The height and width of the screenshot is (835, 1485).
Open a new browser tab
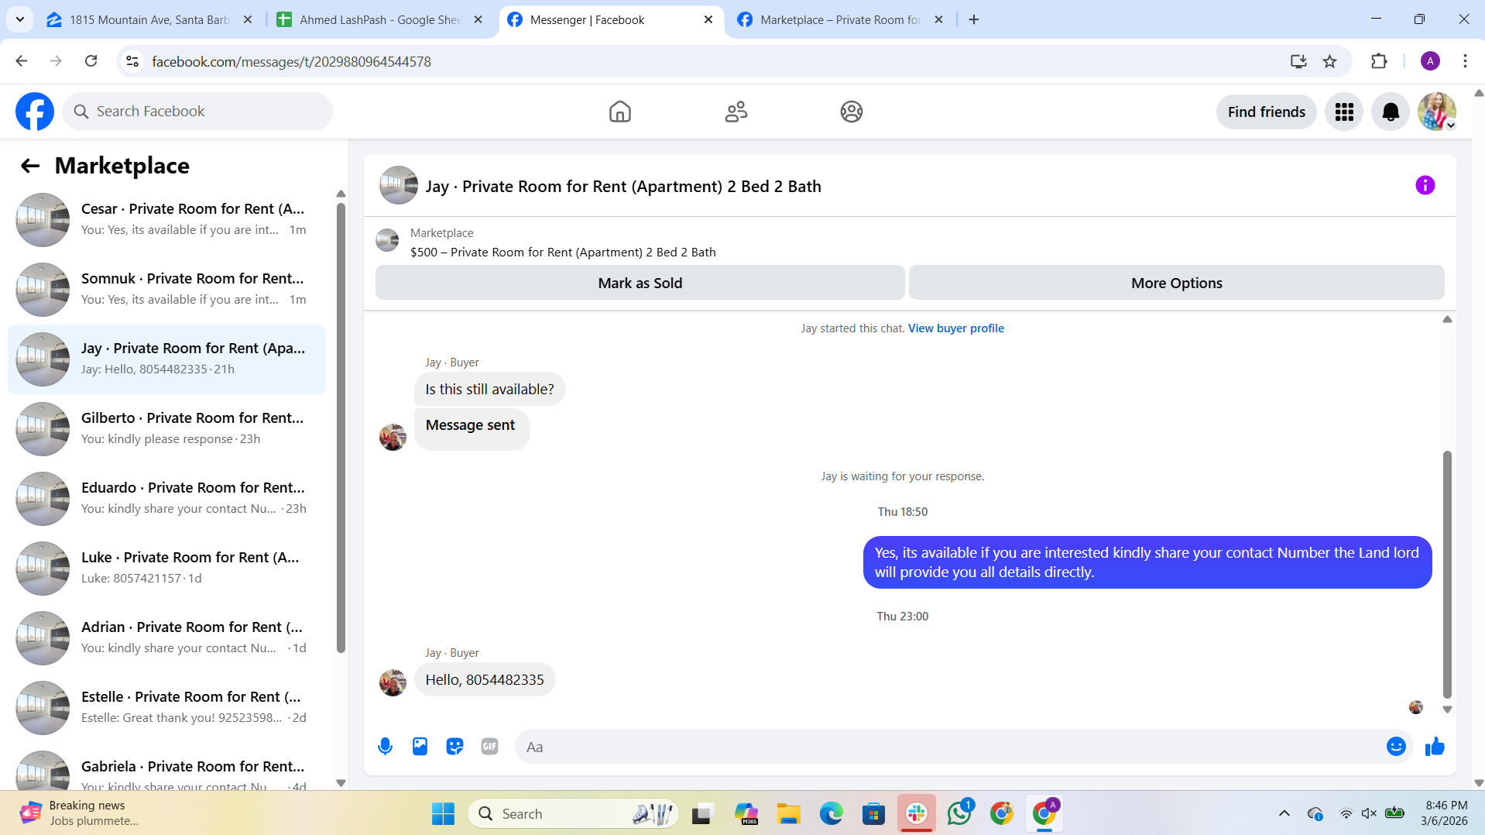[974, 19]
